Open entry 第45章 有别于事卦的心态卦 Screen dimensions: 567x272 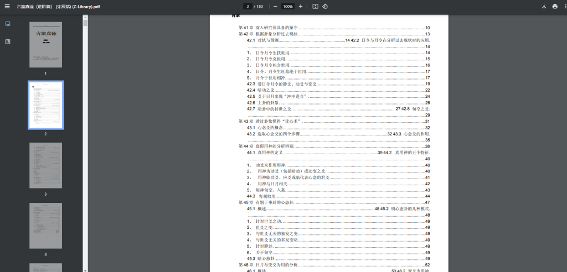pos(334,202)
